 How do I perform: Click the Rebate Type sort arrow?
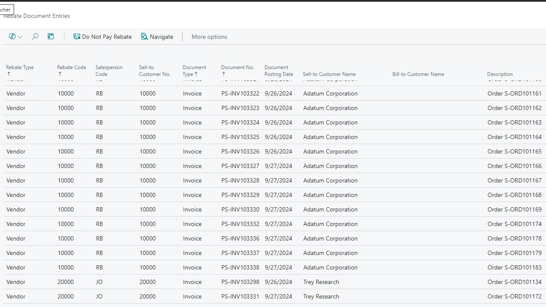(9, 74)
